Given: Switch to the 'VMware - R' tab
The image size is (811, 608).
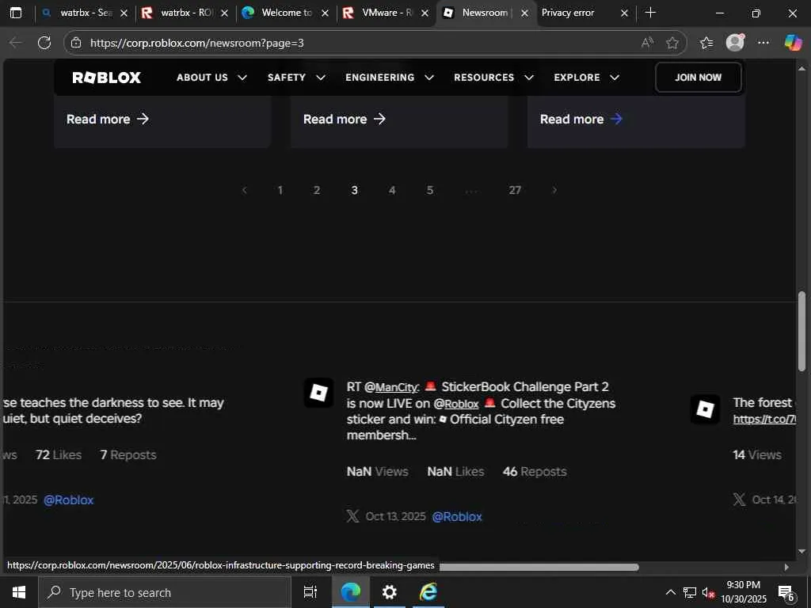Looking at the screenshot, I should coord(386,13).
